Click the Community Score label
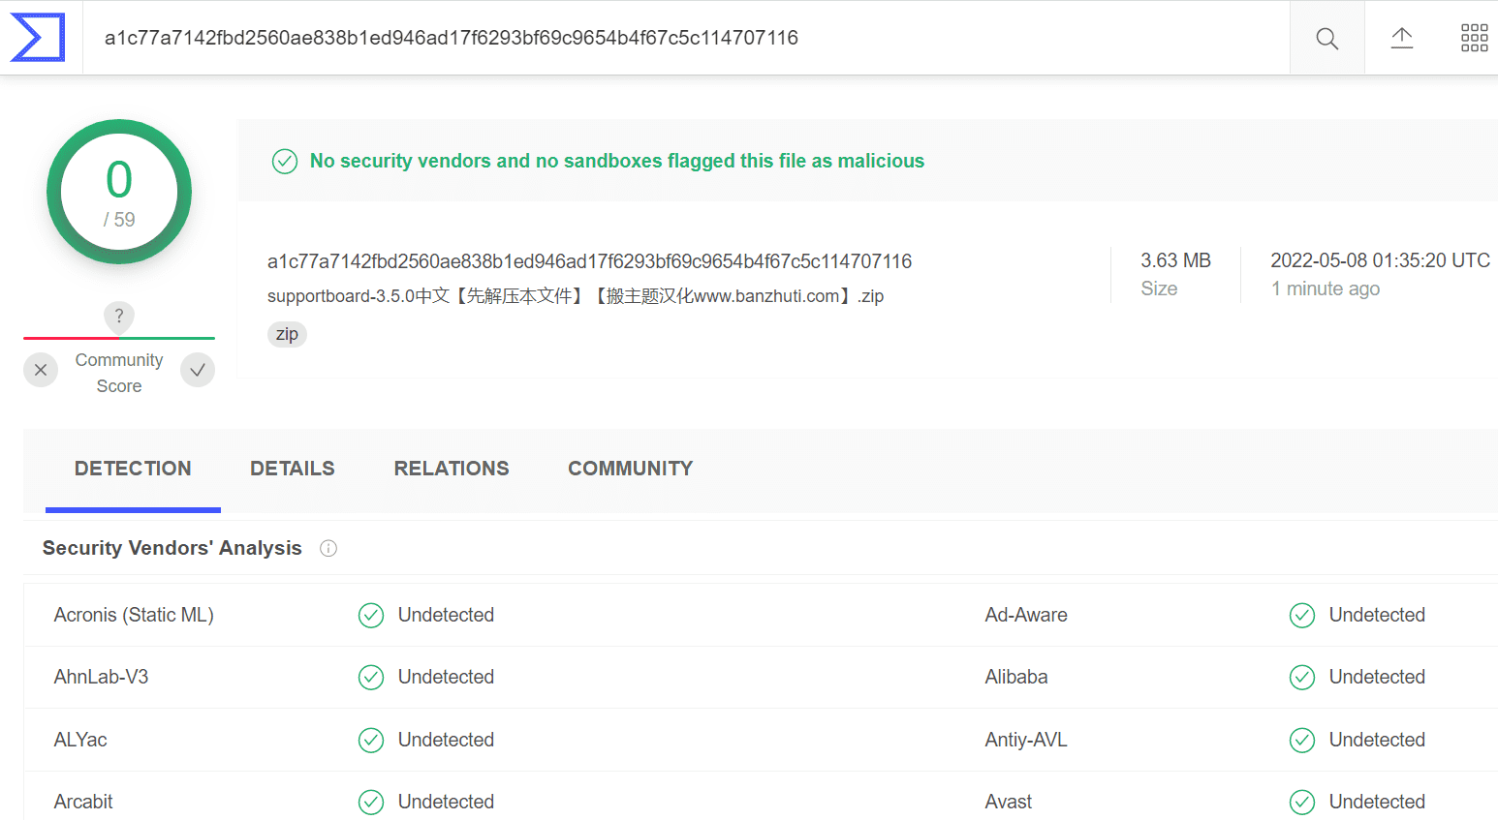The width and height of the screenshot is (1498, 820). click(119, 373)
